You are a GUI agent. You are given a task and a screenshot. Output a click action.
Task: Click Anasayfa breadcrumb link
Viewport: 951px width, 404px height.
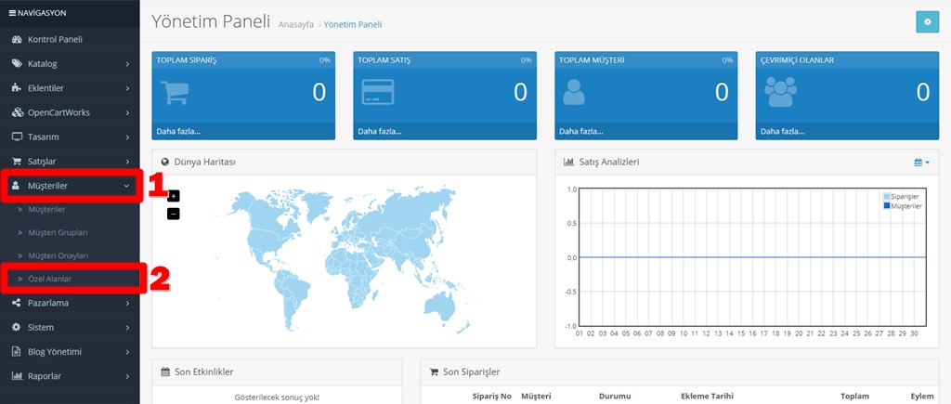tap(296, 25)
